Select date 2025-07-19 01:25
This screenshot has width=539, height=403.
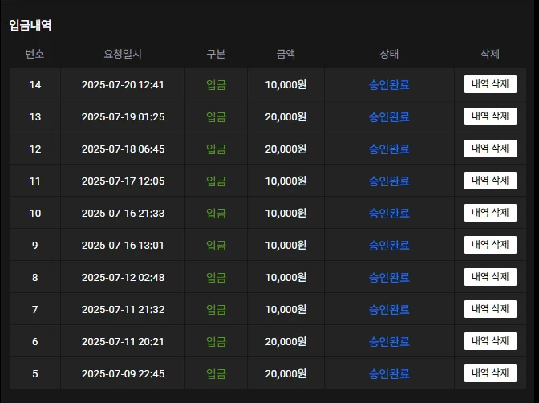(x=123, y=117)
